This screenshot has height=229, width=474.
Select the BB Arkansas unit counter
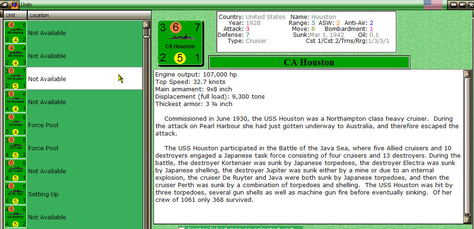tap(16, 32)
